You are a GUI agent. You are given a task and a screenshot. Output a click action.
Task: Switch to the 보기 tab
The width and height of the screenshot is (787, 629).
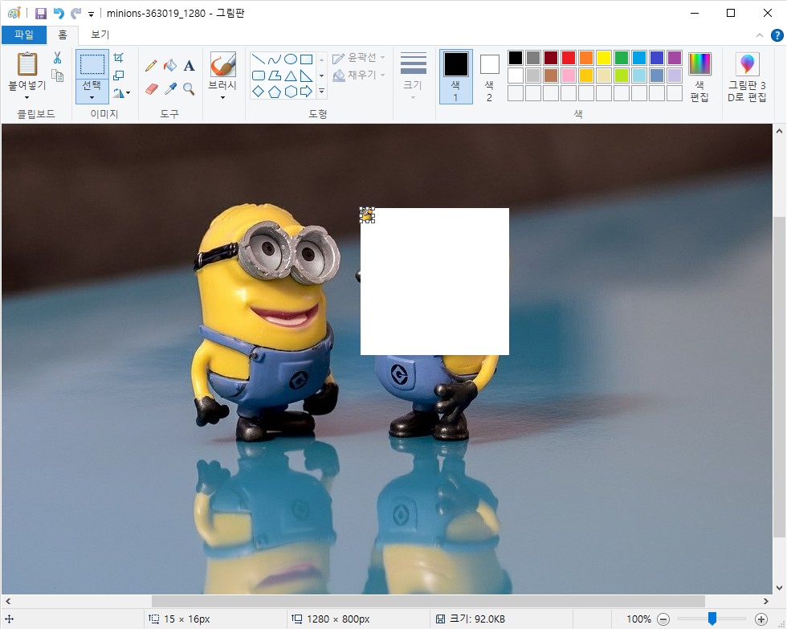100,35
